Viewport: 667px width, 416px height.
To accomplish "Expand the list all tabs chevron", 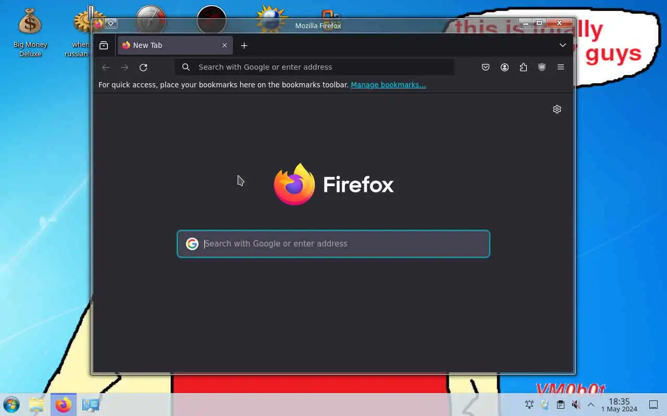I will tap(563, 45).
